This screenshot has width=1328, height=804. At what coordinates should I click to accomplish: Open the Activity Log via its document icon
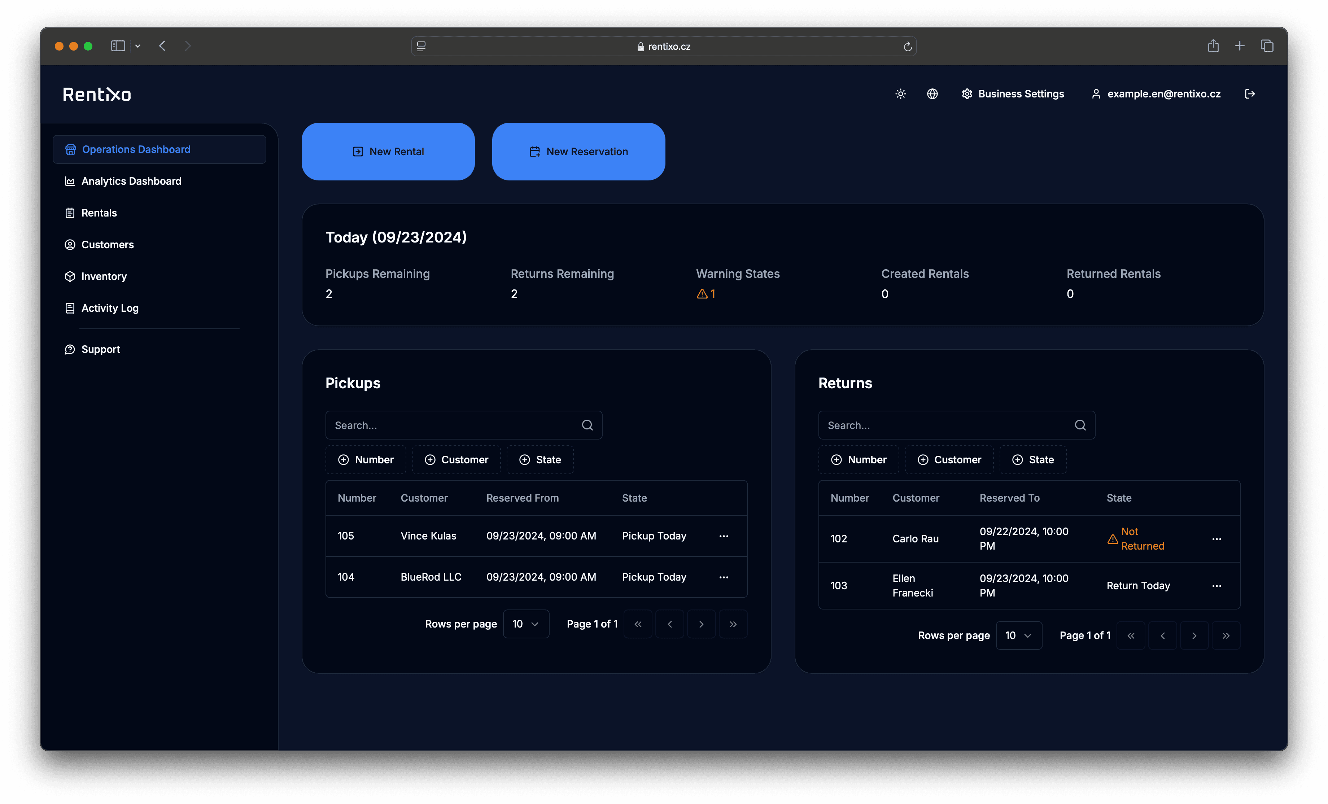(70, 308)
